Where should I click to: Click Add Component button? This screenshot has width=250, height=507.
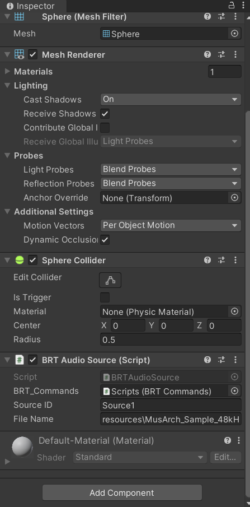pyautogui.click(x=122, y=493)
